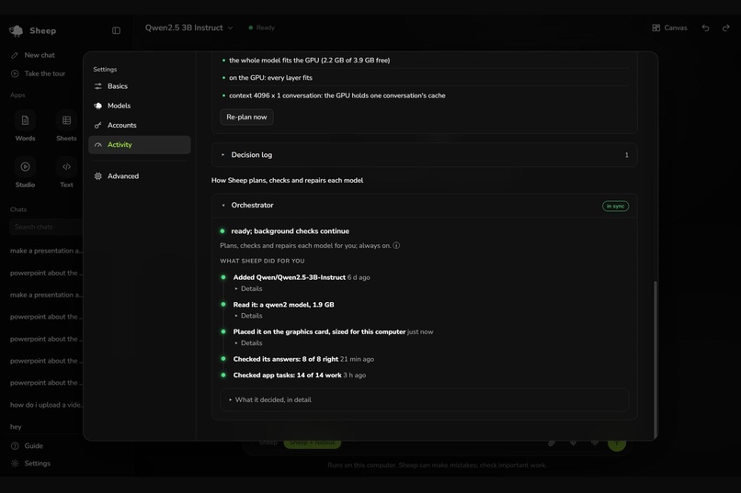
Task: Open the Text app
Action: (x=66, y=173)
